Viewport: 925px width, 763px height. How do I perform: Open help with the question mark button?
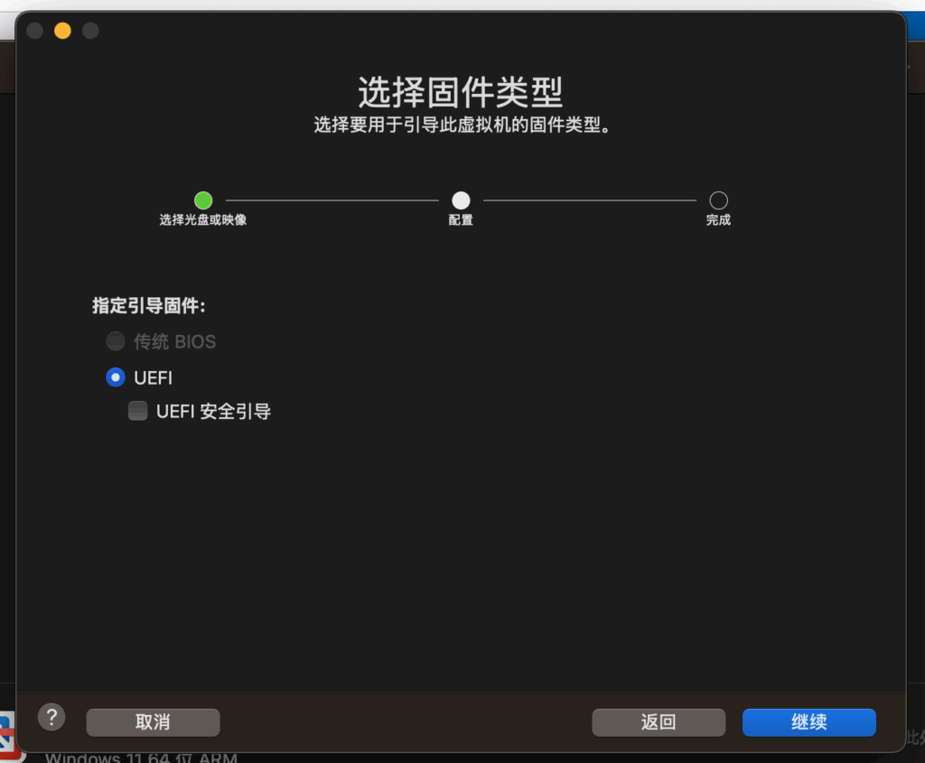tap(51, 718)
